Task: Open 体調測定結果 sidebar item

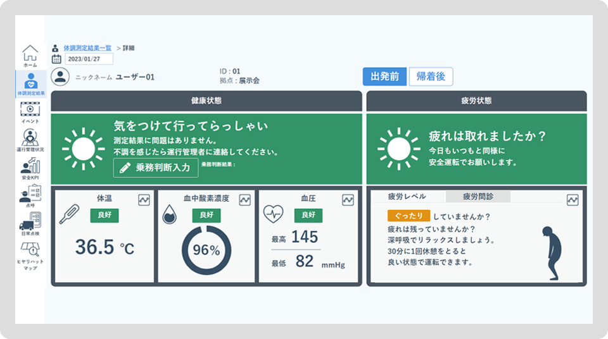Action: tap(30, 84)
